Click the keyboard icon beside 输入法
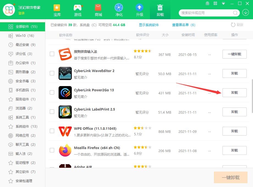Screen dimensions: 253x187 pyautogui.click(x=11, y=154)
